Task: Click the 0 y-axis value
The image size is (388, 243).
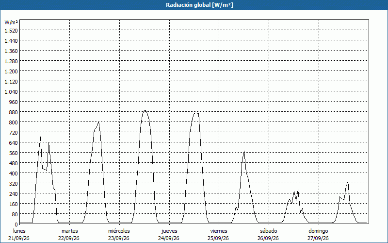Action: click(x=16, y=224)
